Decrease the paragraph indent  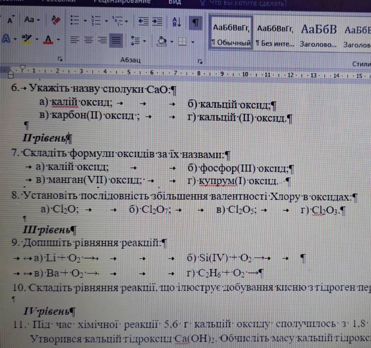pos(143,21)
